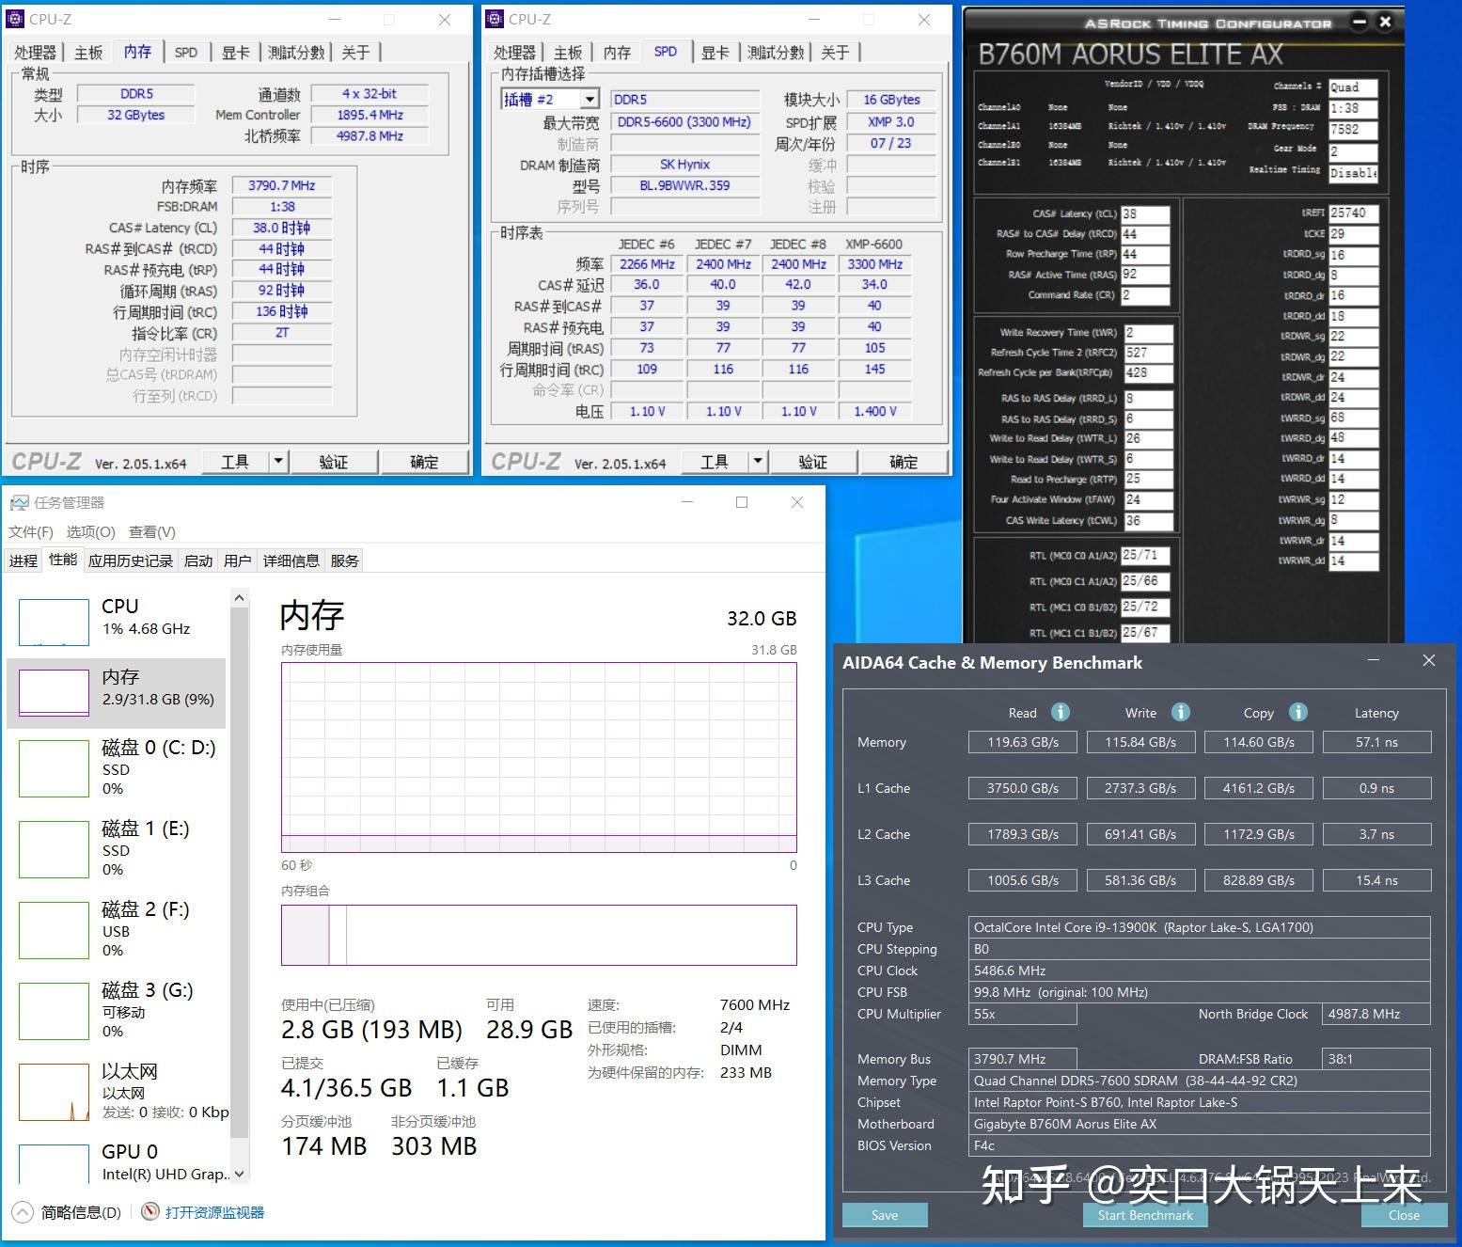The height and width of the screenshot is (1247, 1462).
Task: Click 工具 button in the CPU-Z SPD window
Action: click(x=715, y=461)
